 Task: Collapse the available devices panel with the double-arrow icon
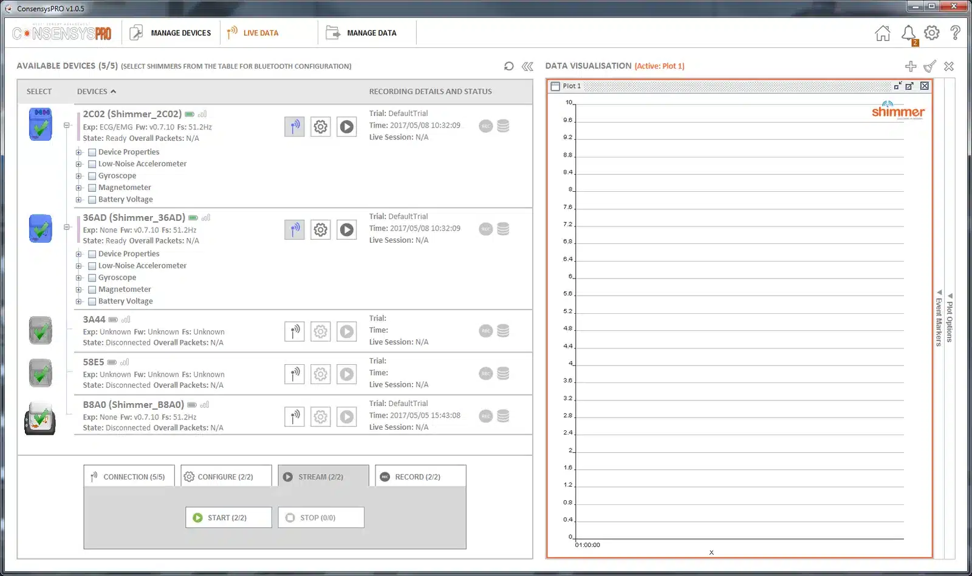point(527,66)
